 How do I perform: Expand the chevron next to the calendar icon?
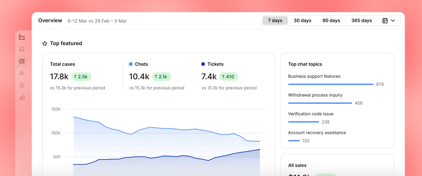(393, 21)
